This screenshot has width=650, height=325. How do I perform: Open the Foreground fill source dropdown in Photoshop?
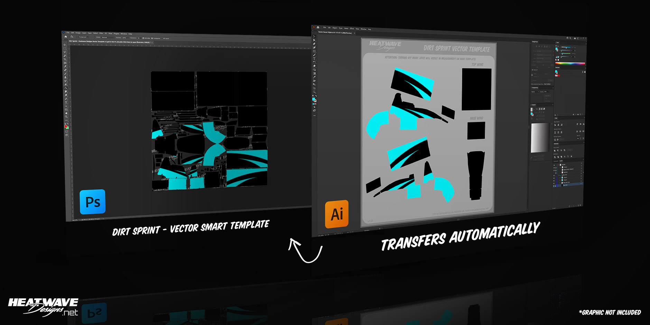[x=84, y=37]
